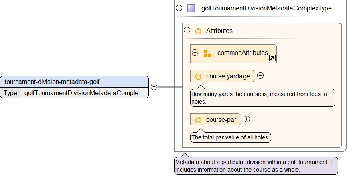Collapse the tournament-division-metadata-golf element connector
347x176 pixels.
tap(154, 87)
